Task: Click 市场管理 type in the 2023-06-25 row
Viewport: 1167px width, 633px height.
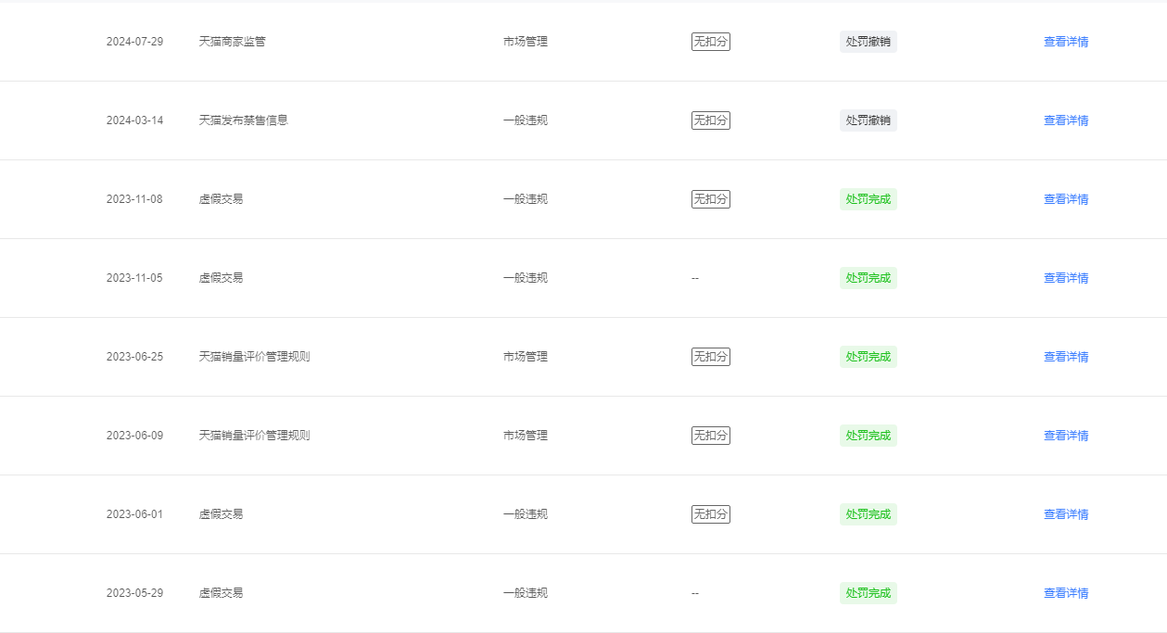Action: point(526,357)
